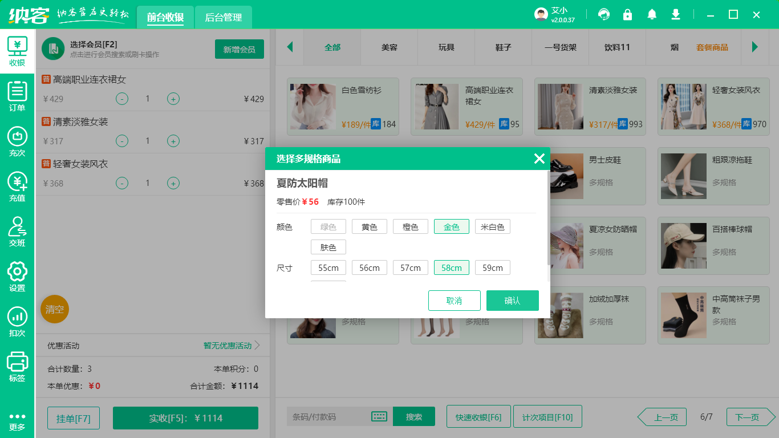Open the 扣次 sidebar icon
The height and width of the screenshot is (438, 779).
(17, 322)
